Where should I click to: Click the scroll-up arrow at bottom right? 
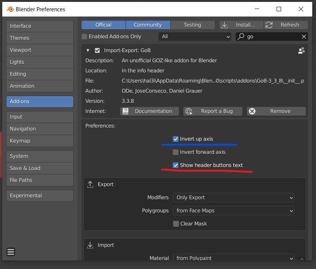(x=302, y=259)
